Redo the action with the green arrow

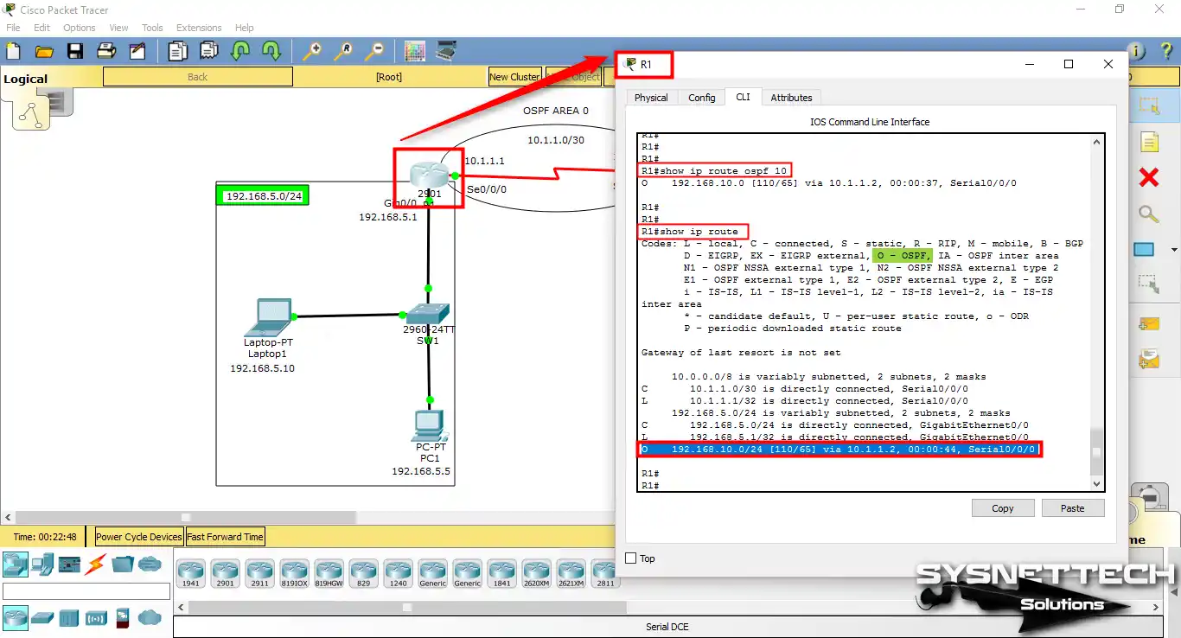point(271,51)
